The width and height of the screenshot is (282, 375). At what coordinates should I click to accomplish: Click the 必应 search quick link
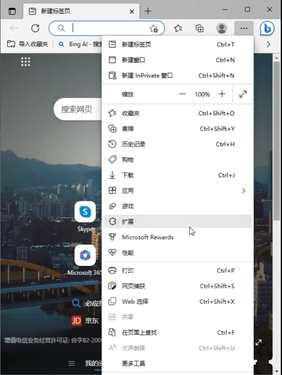[87, 303]
